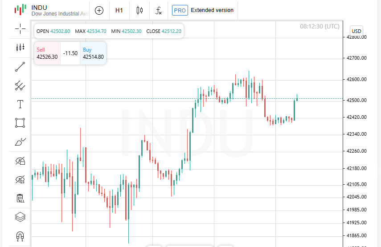The width and height of the screenshot is (381, 247).
Task: Add new symbol with plus circle button
Action: pos(99,10)
